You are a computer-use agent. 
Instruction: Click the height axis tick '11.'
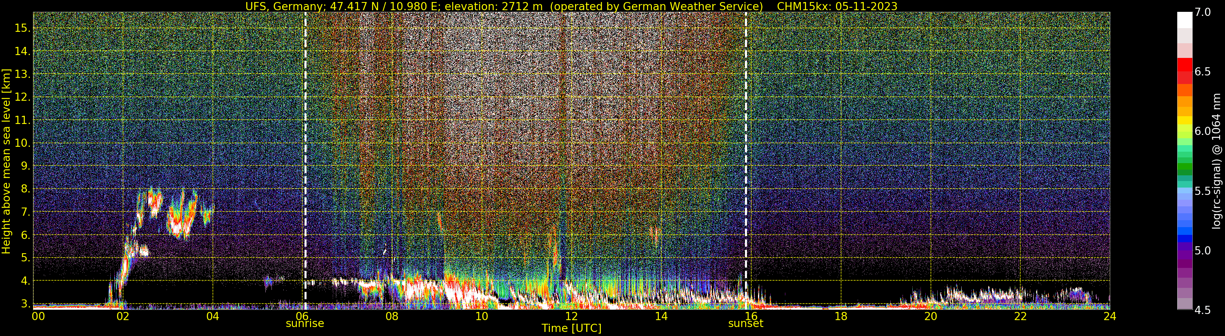[x=22, y=120]
